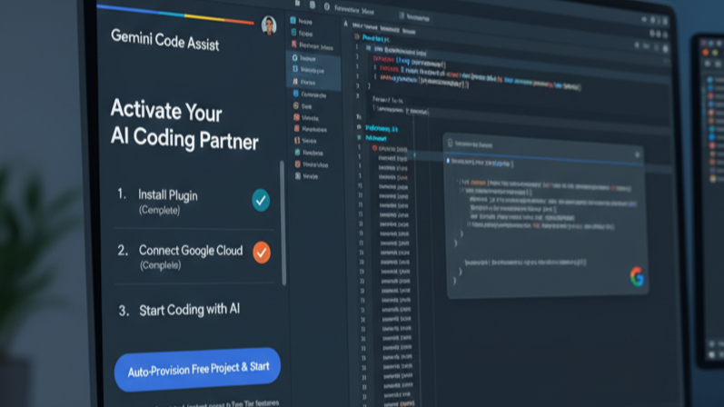Open the user profile avatar
The height and width of the screenshot is (407, 724).
(x=269, y=25)
